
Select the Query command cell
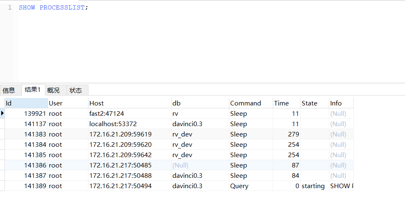pyautogui.click(x=239, y=186)
